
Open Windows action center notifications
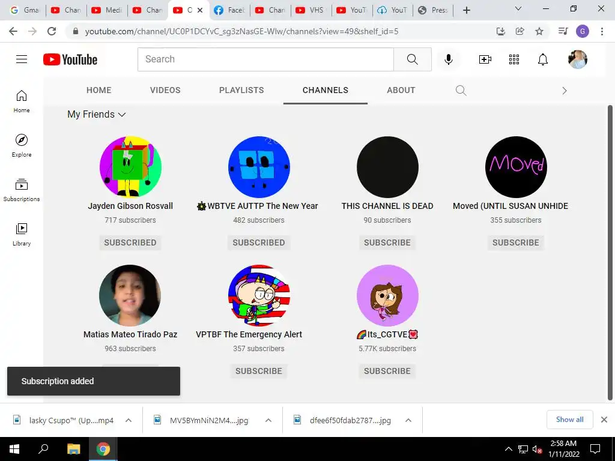pyautogui.click(x=595, y=449)
